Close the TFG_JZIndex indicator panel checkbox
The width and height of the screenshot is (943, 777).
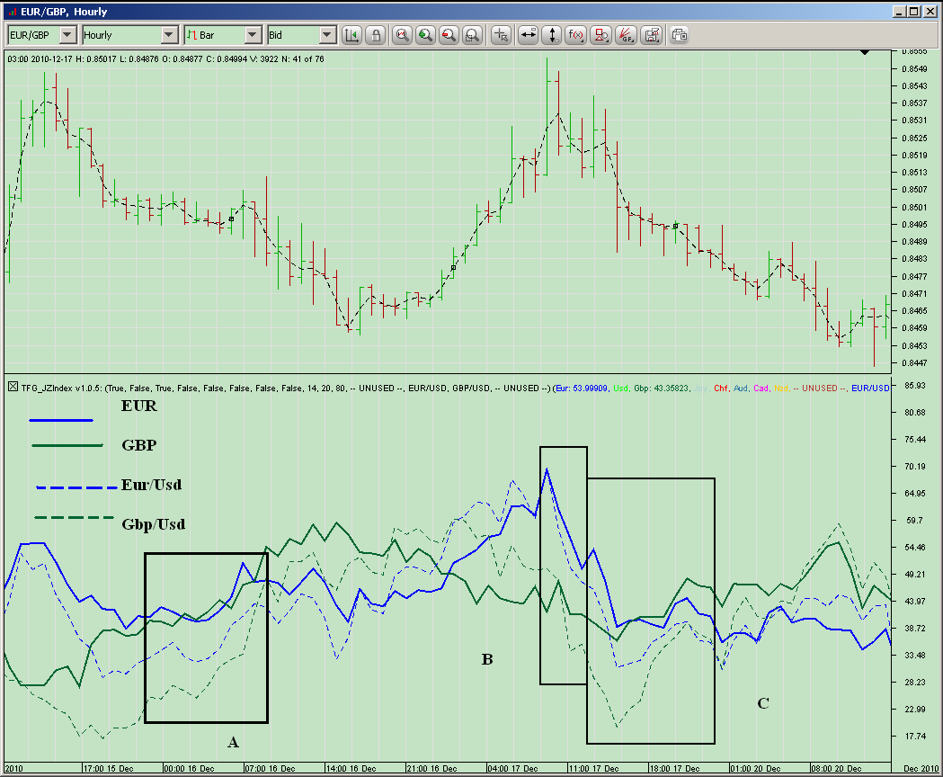(x=12, y=388)
